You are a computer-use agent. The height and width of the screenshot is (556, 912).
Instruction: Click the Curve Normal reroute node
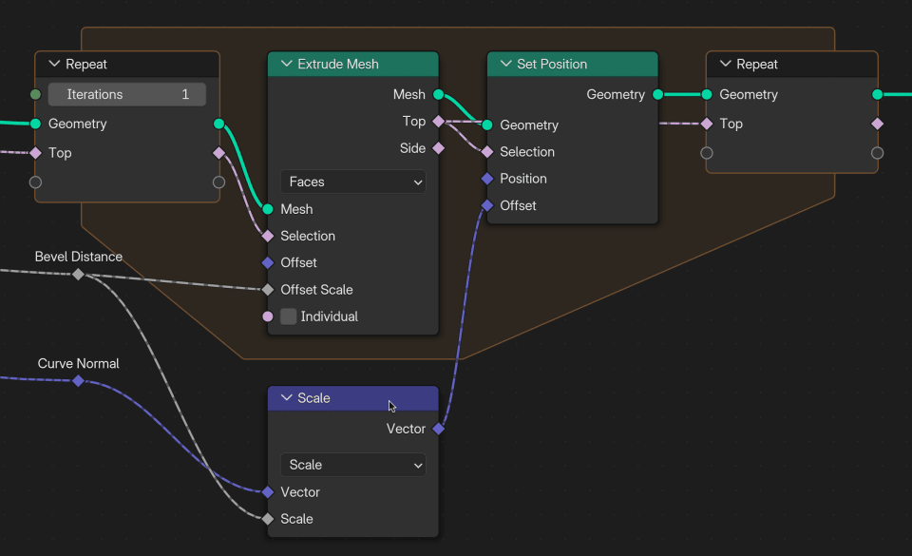[78, 380]
